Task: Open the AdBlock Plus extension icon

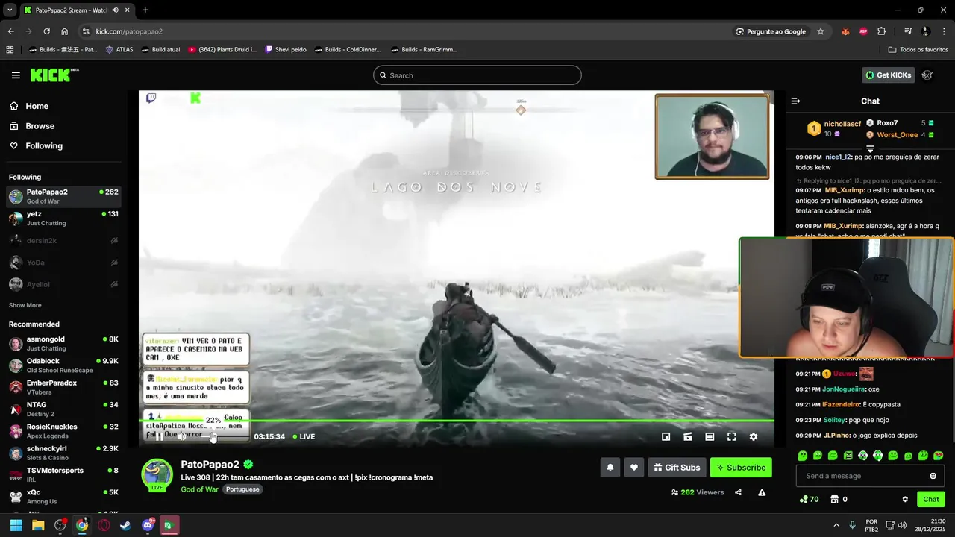Action: tap(863, 31)
